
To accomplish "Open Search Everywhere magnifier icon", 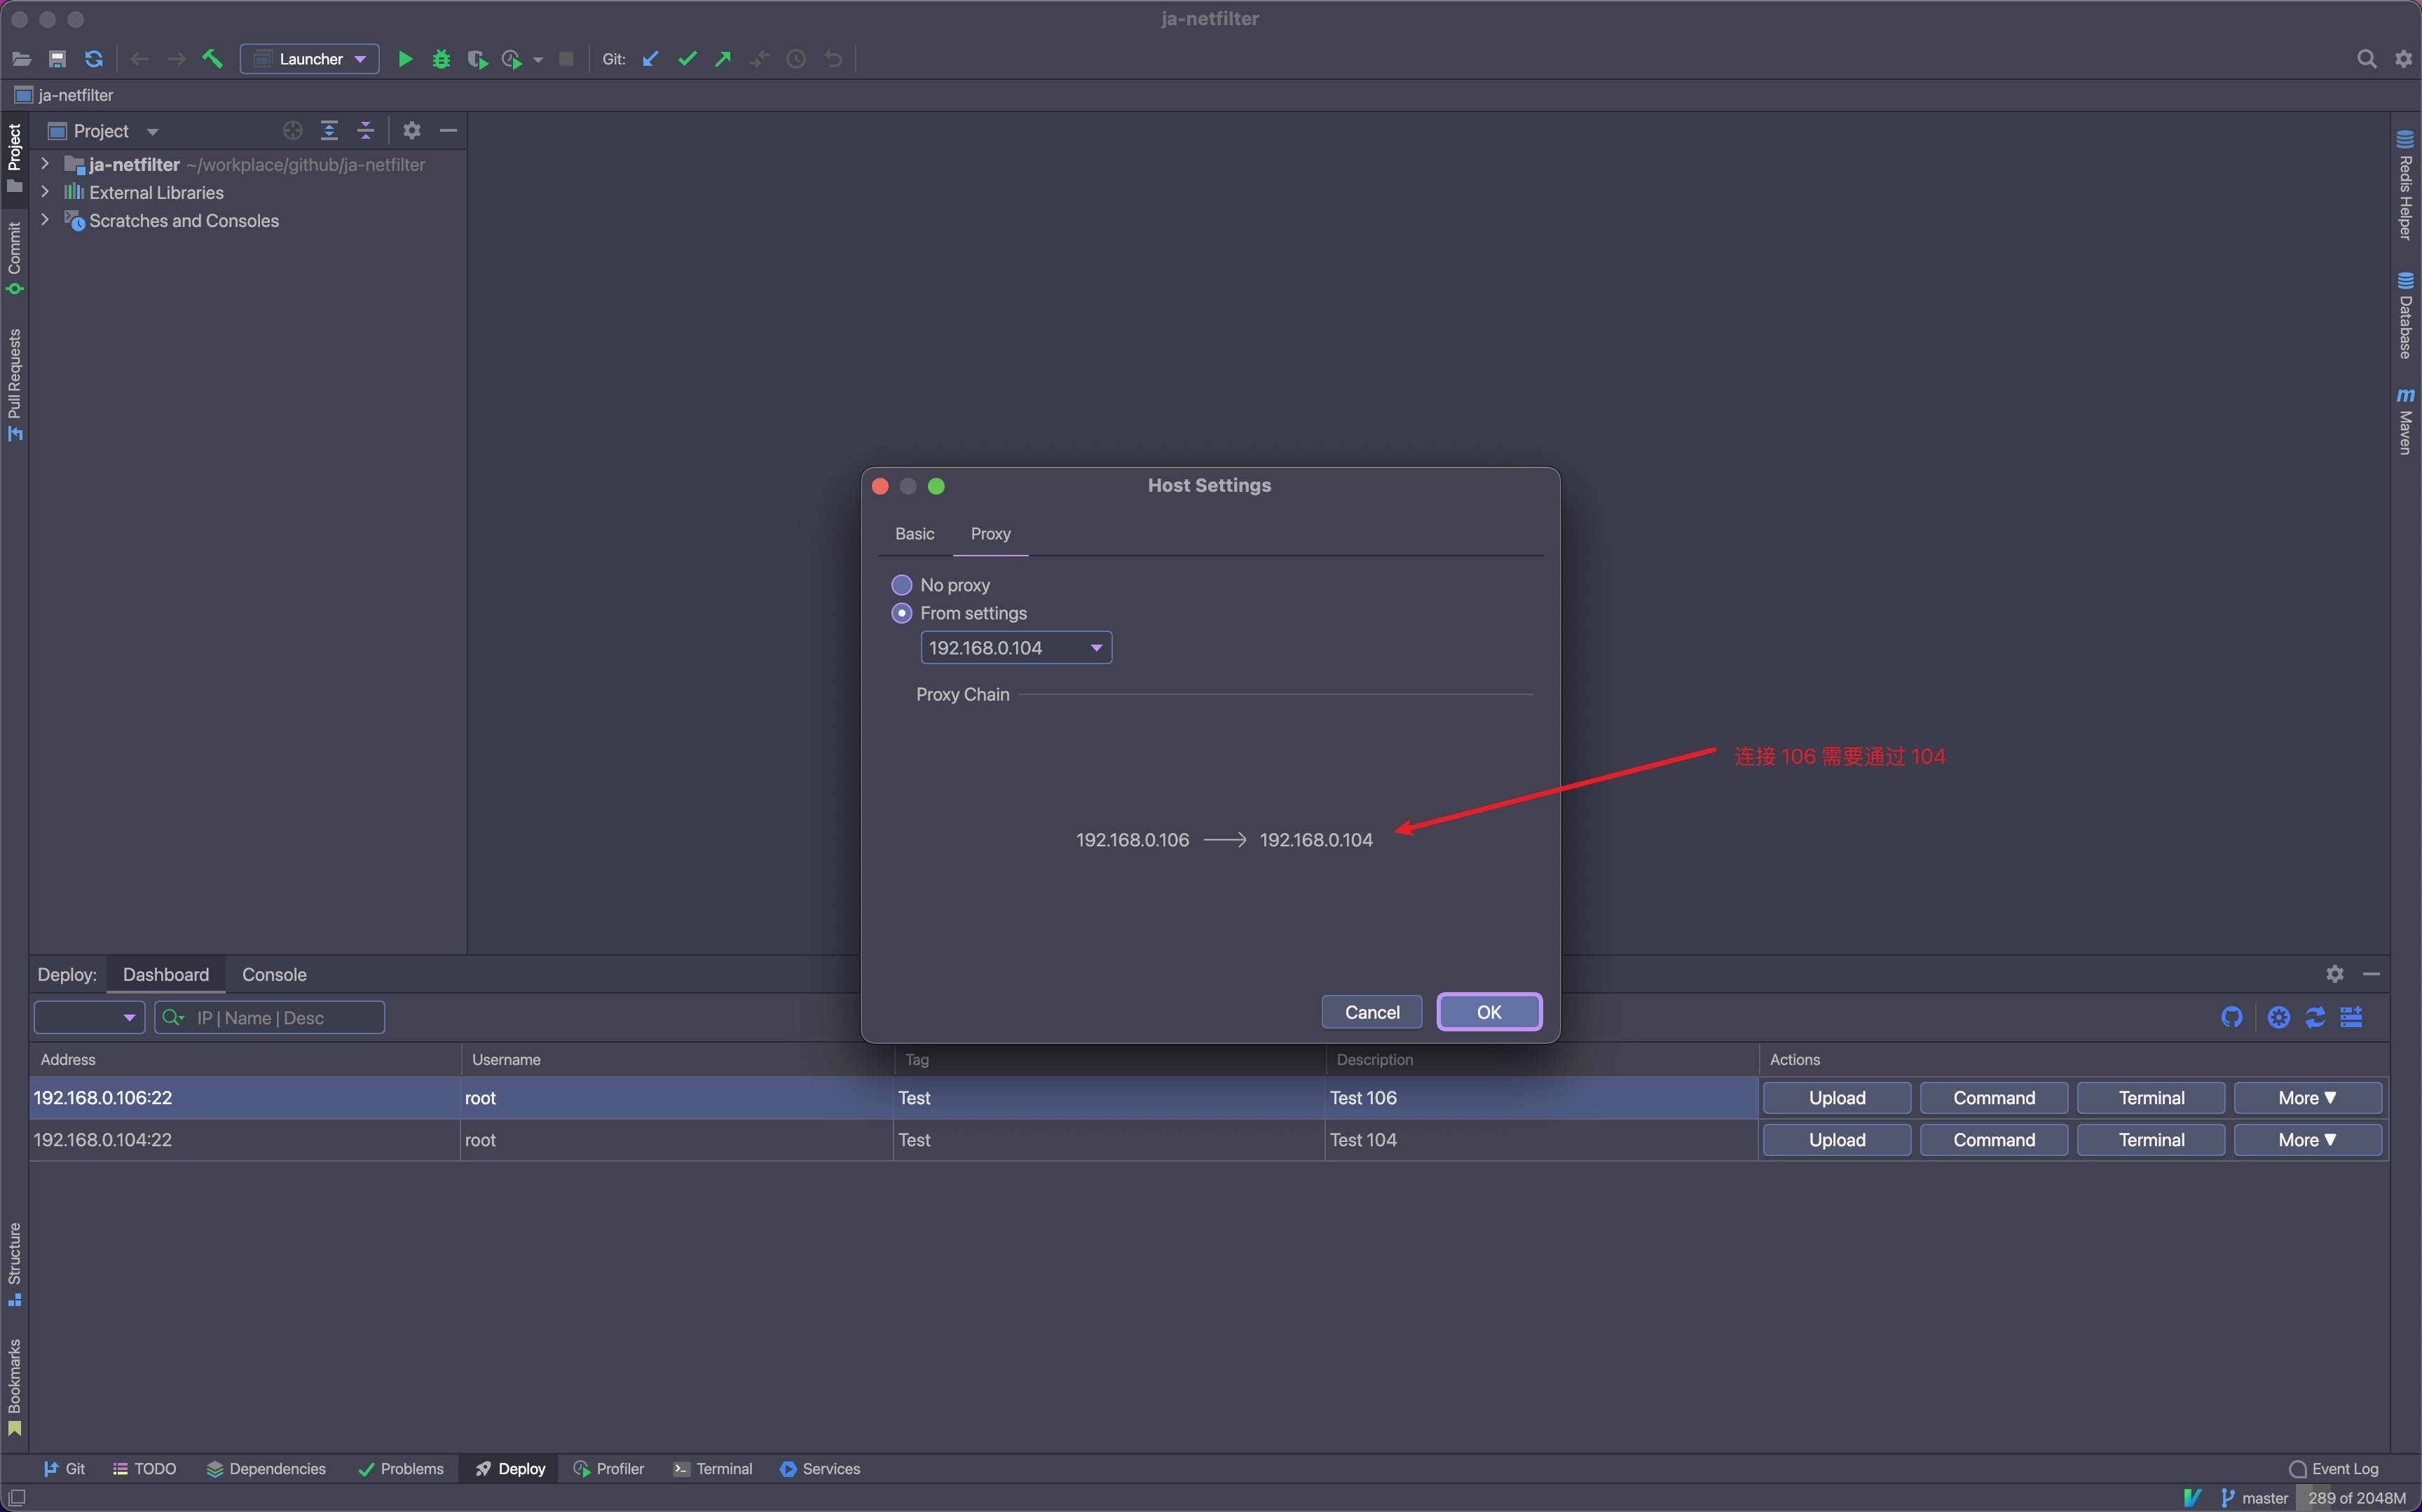I will coord(2366,59).
